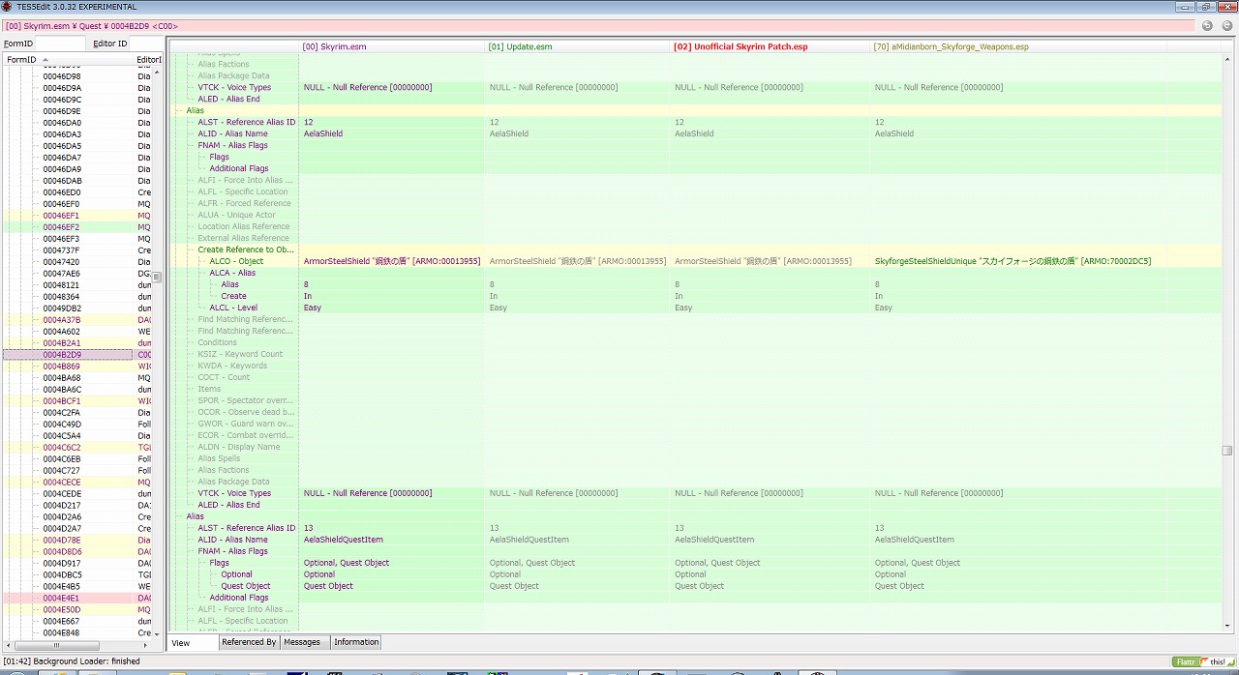This screenshot has width=1239, height=675.
Task: Click AelaShield alias name in Skyrim.esm column
Action: pos(323,133)
